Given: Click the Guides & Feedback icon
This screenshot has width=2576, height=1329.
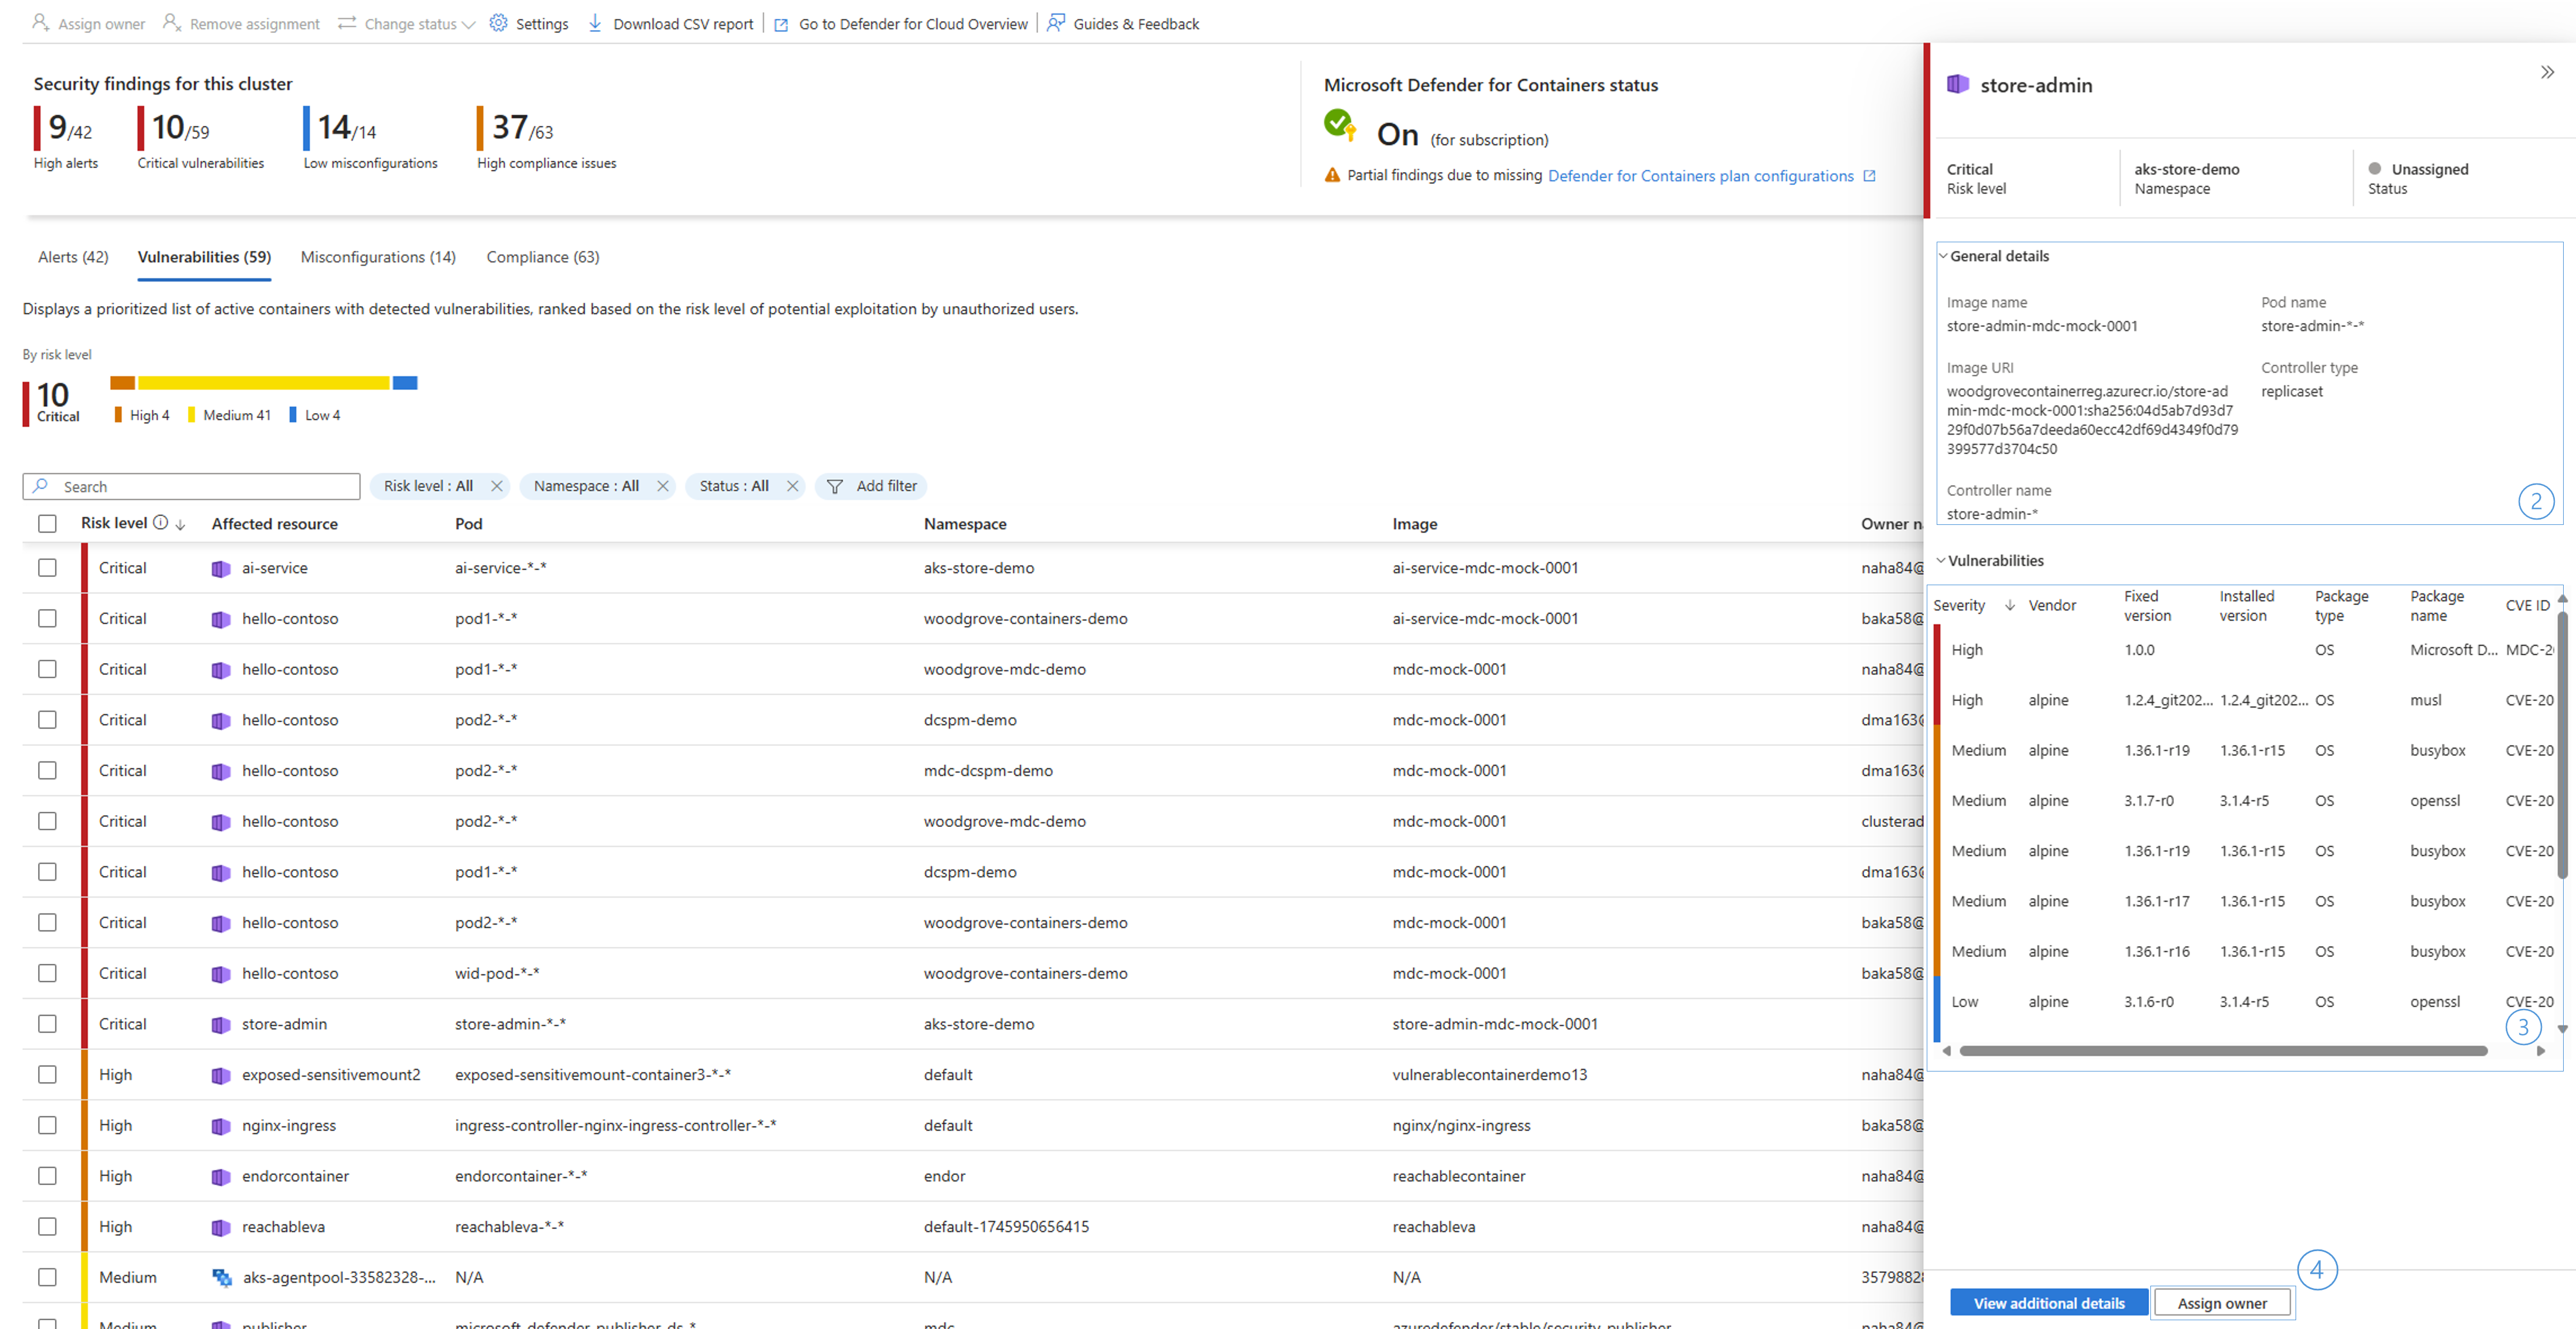Looking at the screenshot, I should [x=1056, y=22].
